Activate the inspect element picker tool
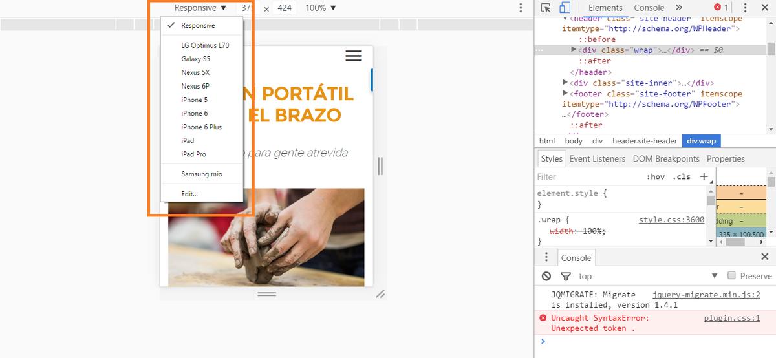776x358 pixels. (x=546, y=8)
